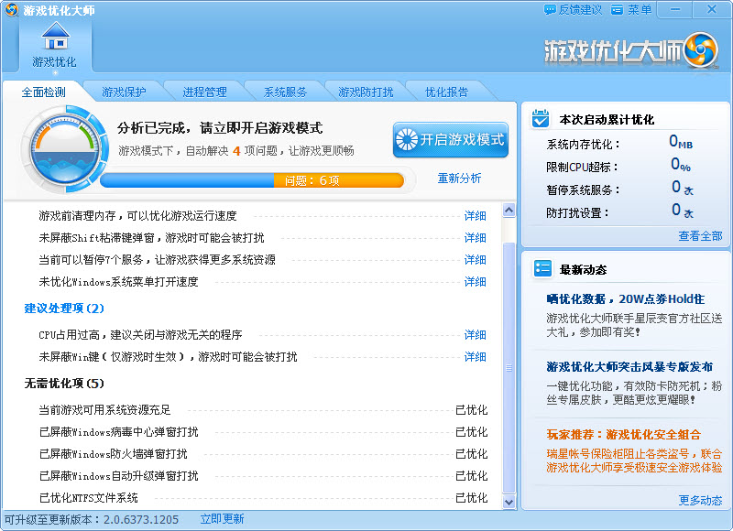Click the 游戏优化大师 pinwheel logo
Viewport: 733px width, 531px height.
tap(701, 50)
